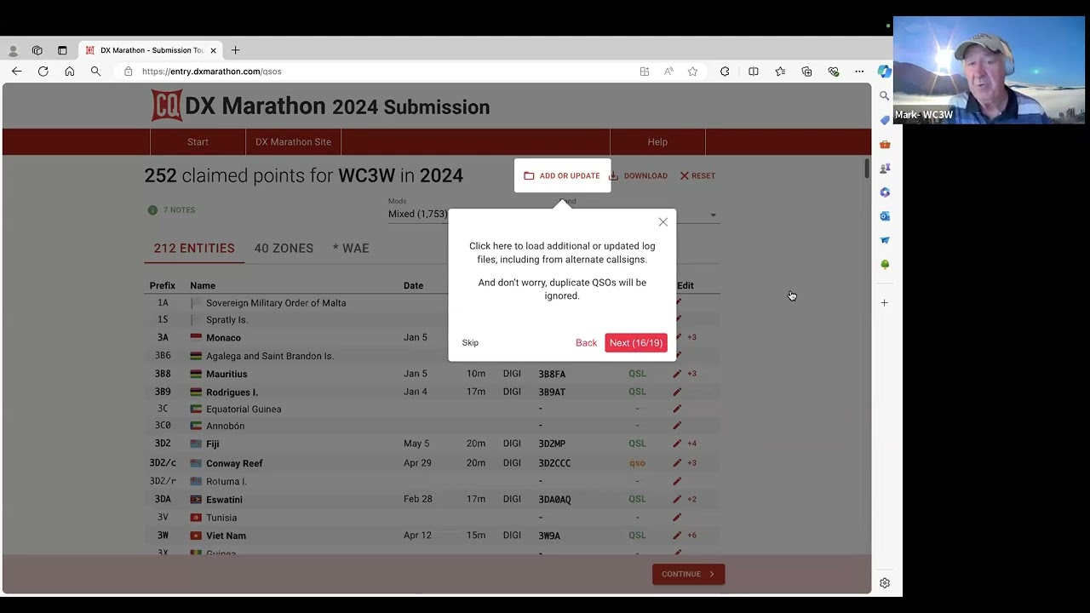The height and width of the screenshot is (613, 1090).
Task: Show the +2 alternates for Eswatini
Action: (x=691, y=499)
